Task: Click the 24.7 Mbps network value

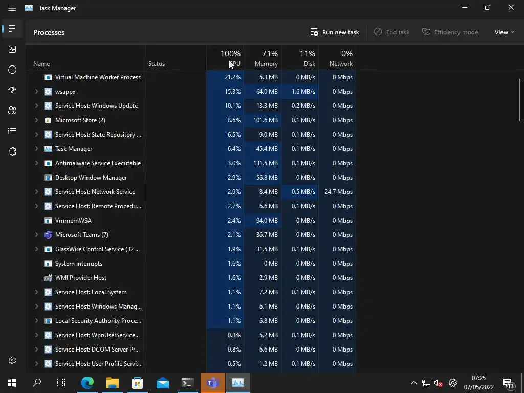Action: coord(339,192)
